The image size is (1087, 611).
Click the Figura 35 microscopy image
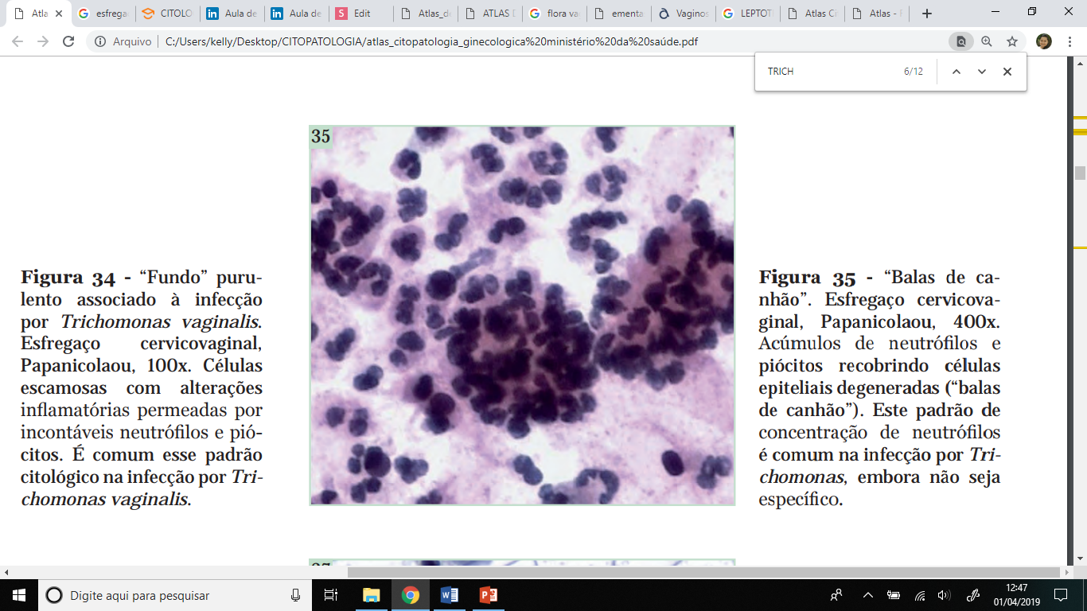(522, 315)
